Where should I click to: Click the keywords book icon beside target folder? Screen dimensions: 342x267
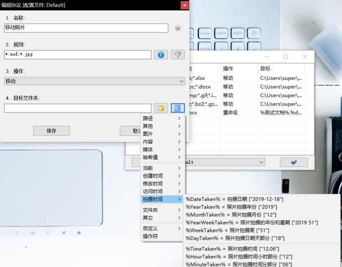(x=178, y=108)
